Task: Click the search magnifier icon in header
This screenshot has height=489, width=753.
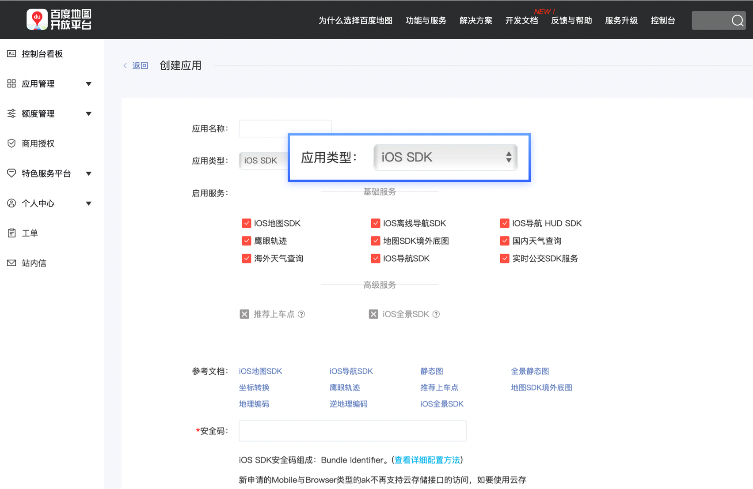Action: point(737,20)
